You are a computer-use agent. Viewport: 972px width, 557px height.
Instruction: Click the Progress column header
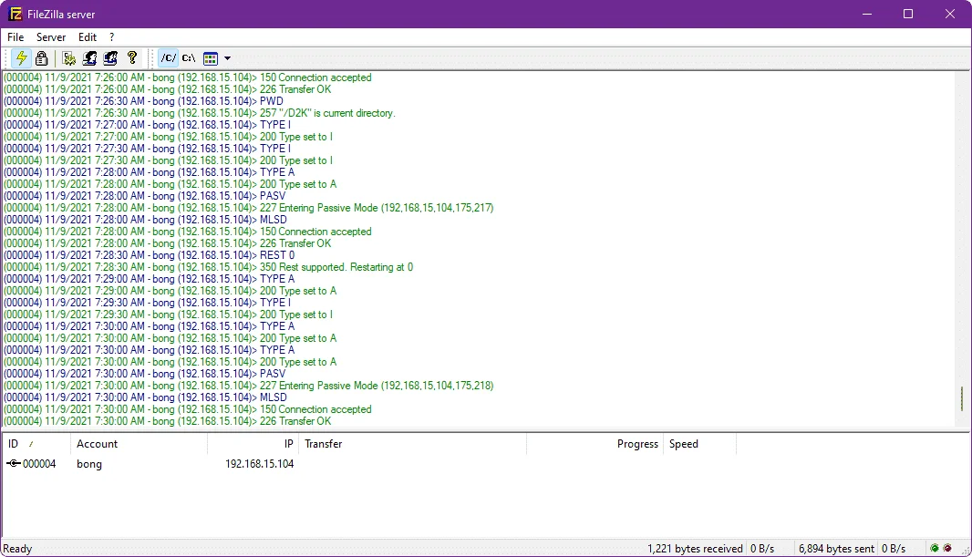point(595,444)
